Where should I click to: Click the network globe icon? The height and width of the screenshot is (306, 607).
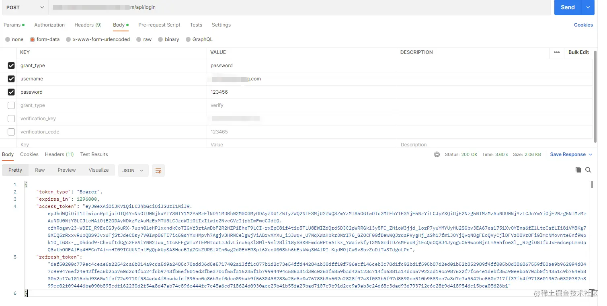437,154
